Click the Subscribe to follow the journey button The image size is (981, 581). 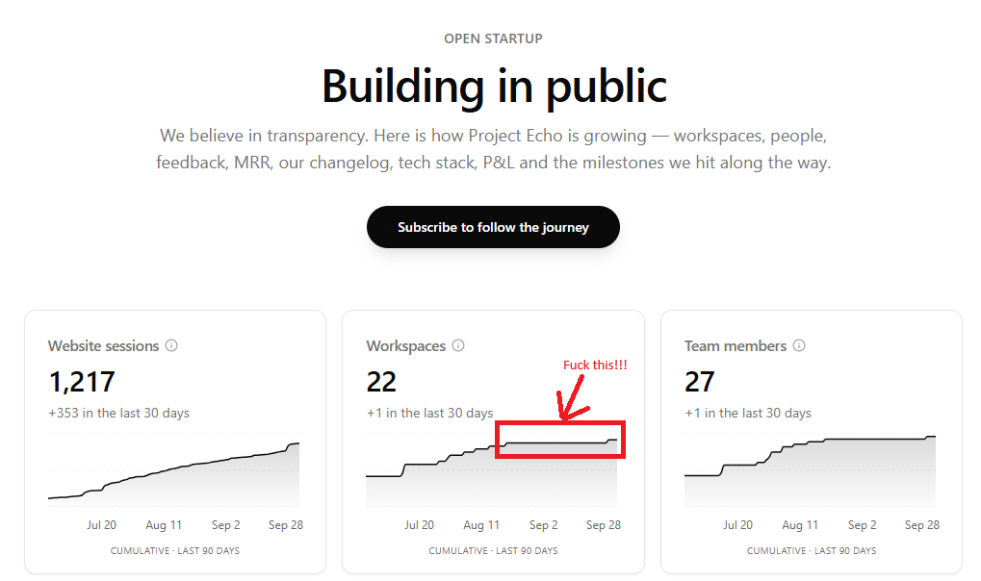[x=493, y=227]
